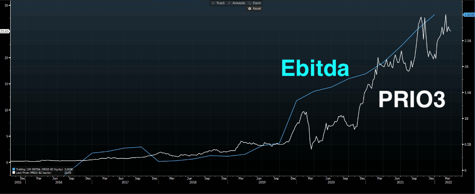This screenshot has width=475, height=194.
Task: Click the 2.5B tick on right axis
Action: [x=467, y=41]
